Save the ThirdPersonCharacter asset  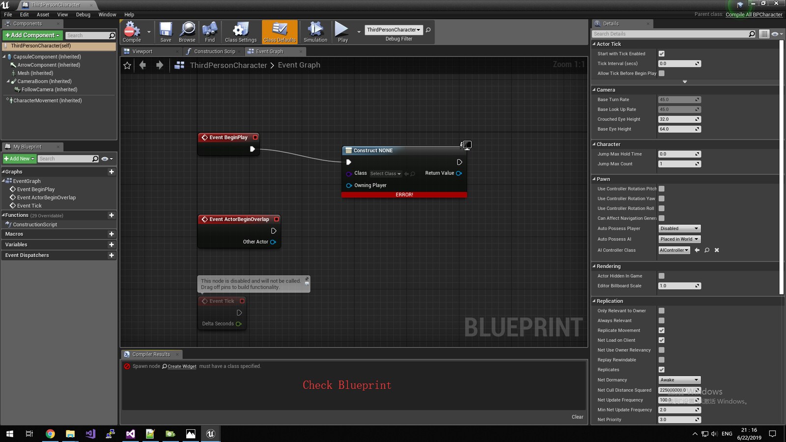pos(166,30)
